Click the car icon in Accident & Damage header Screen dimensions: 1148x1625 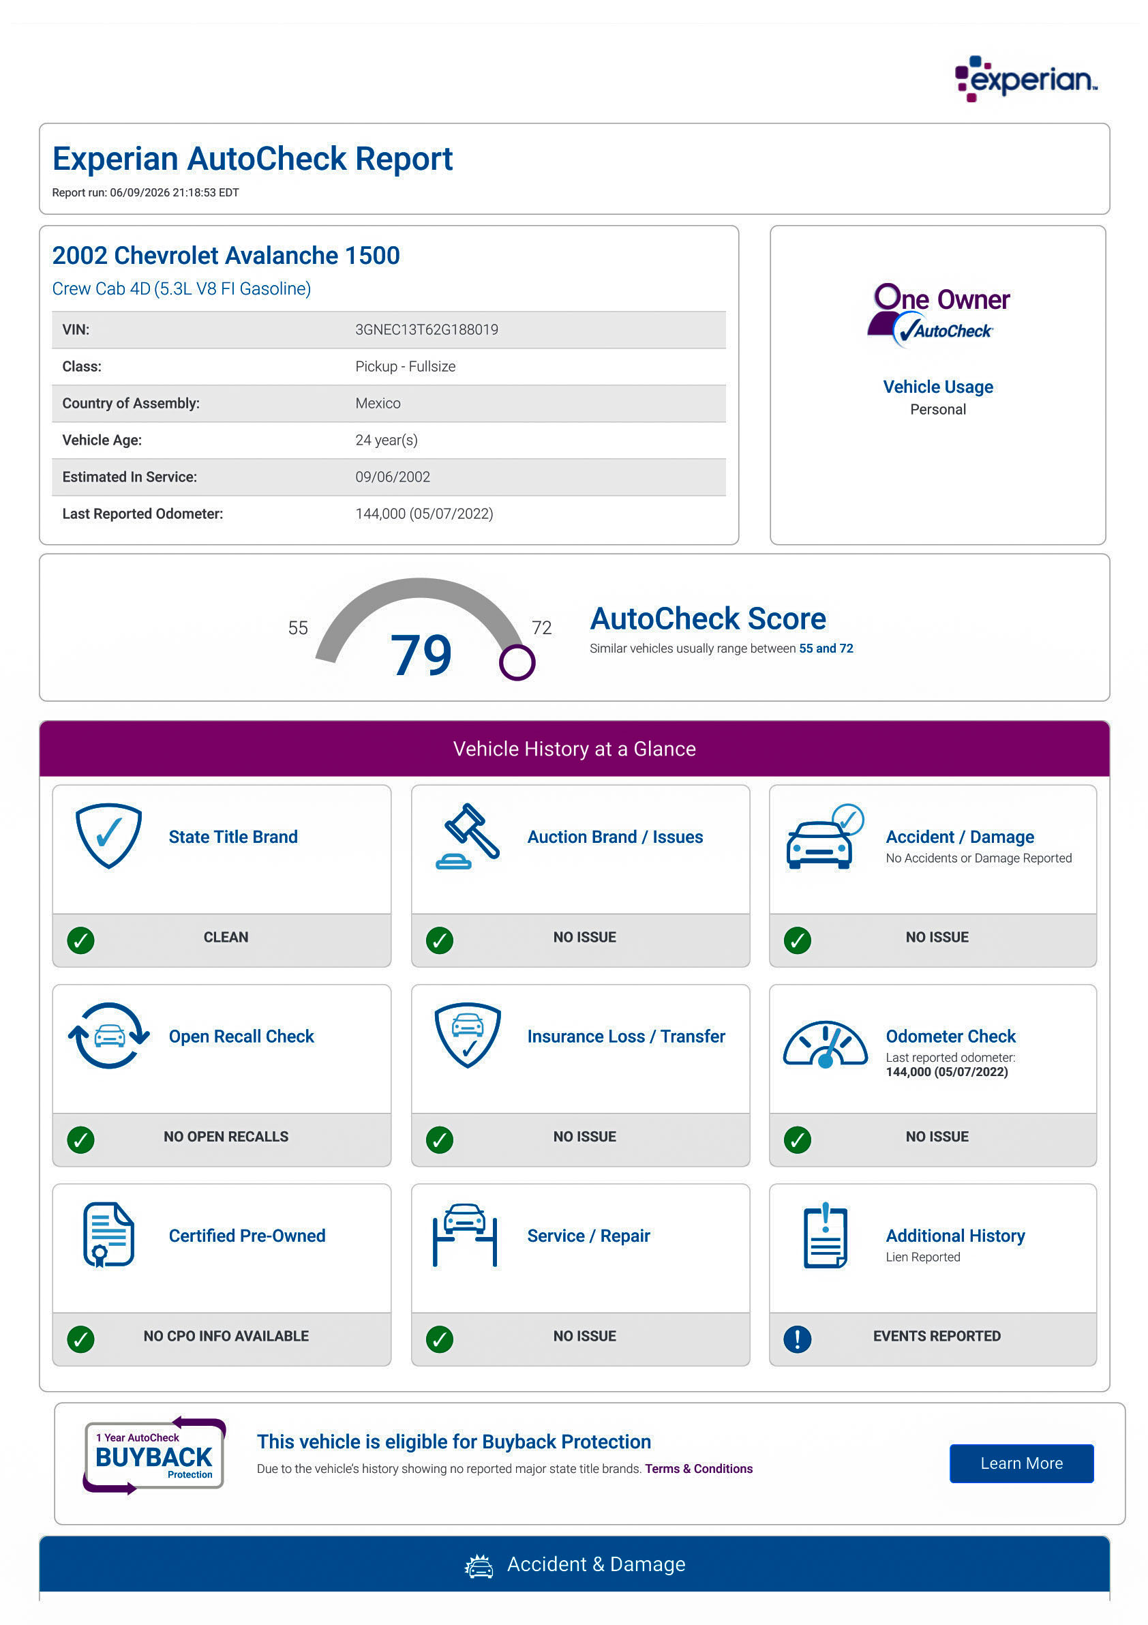(479, 1567)
